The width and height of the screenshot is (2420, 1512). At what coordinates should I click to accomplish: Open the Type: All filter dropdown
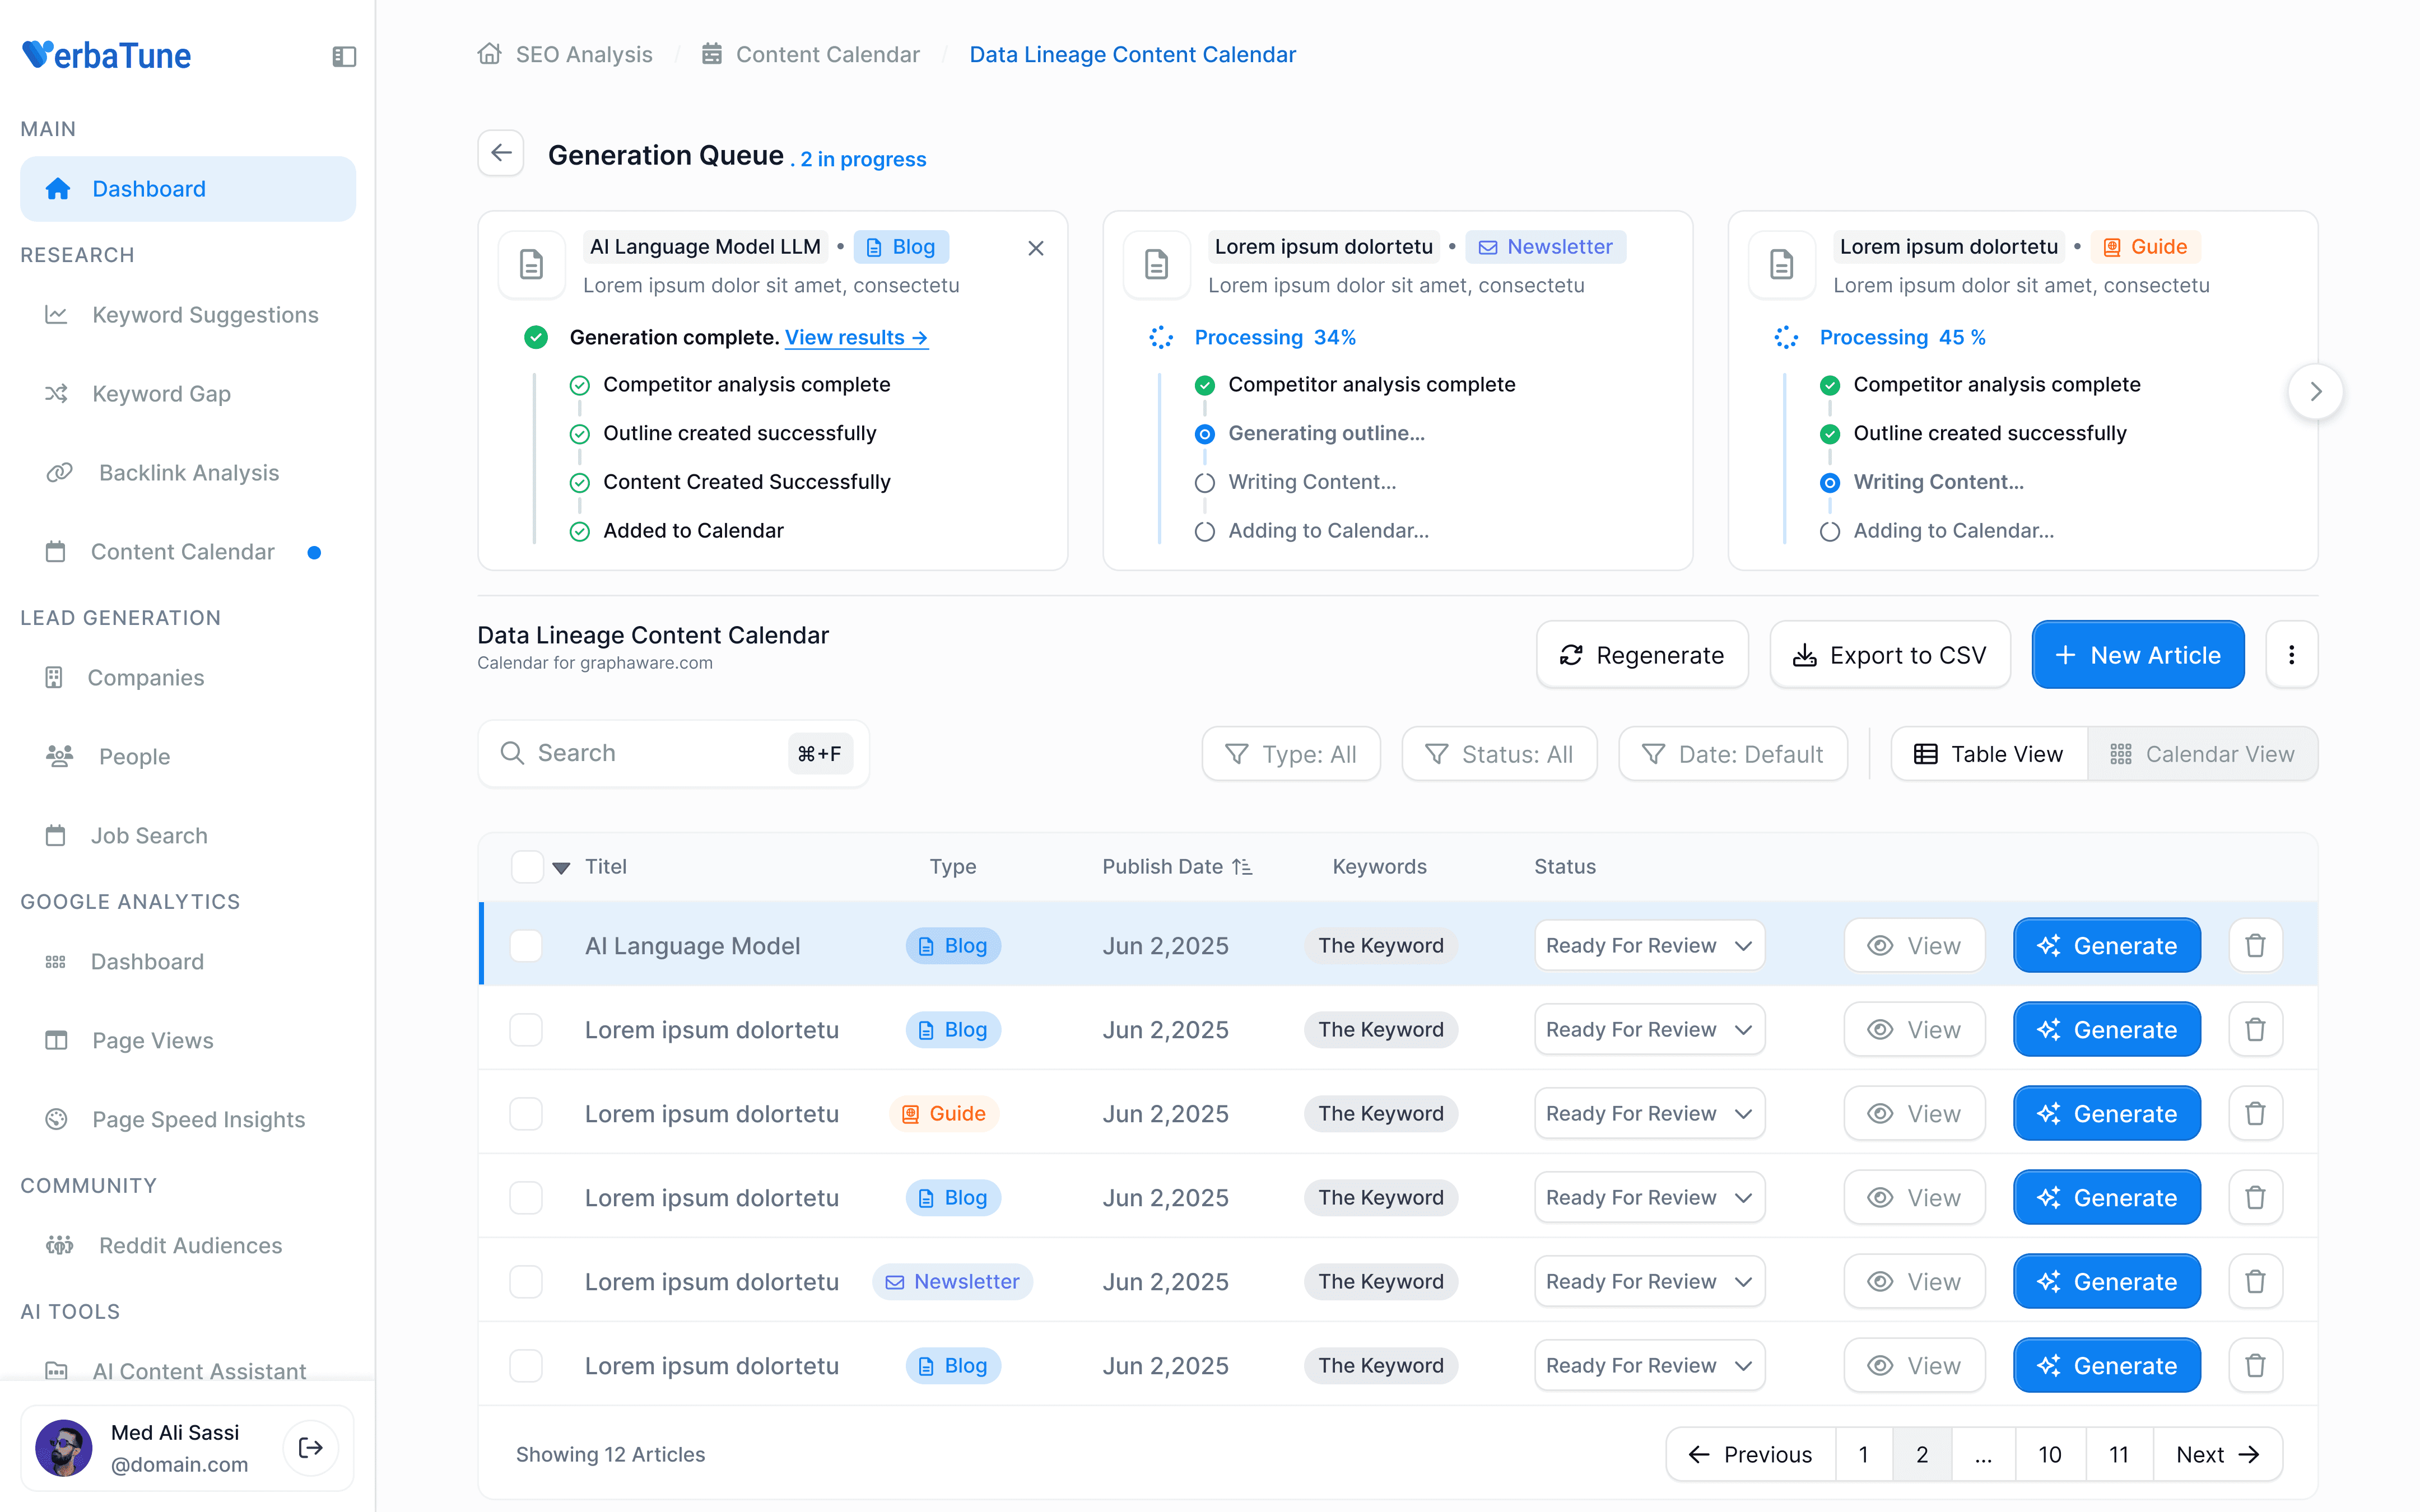[x=1290, y=754]
